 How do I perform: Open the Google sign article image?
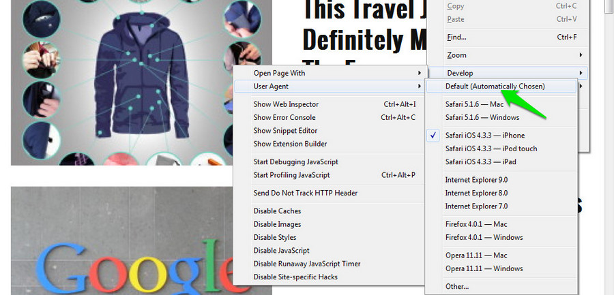141,240
